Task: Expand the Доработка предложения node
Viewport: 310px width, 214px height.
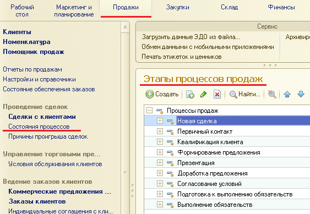Action: (x=160, y=173)
